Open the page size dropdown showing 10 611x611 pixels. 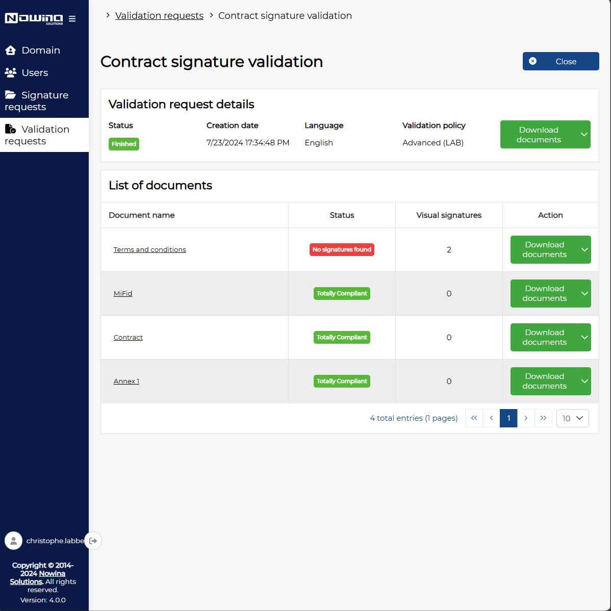[x=572, y=418]
